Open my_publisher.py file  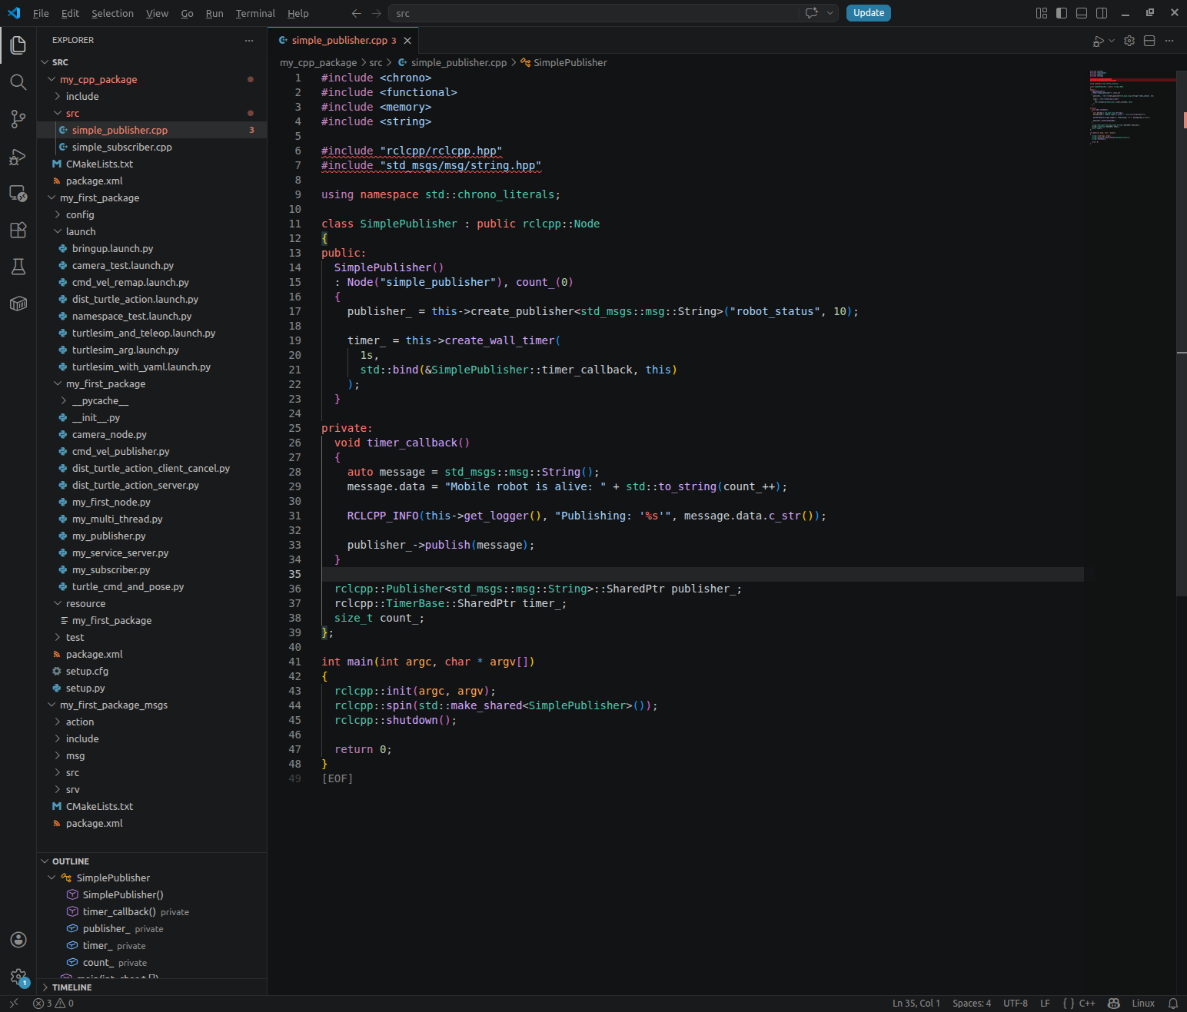[x=108, y=536]
